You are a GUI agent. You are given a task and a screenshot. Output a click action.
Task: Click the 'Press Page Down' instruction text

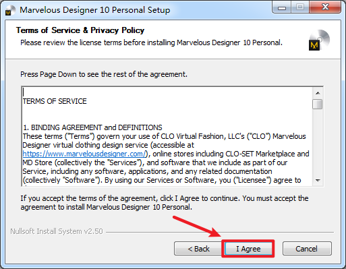(104, 74)
